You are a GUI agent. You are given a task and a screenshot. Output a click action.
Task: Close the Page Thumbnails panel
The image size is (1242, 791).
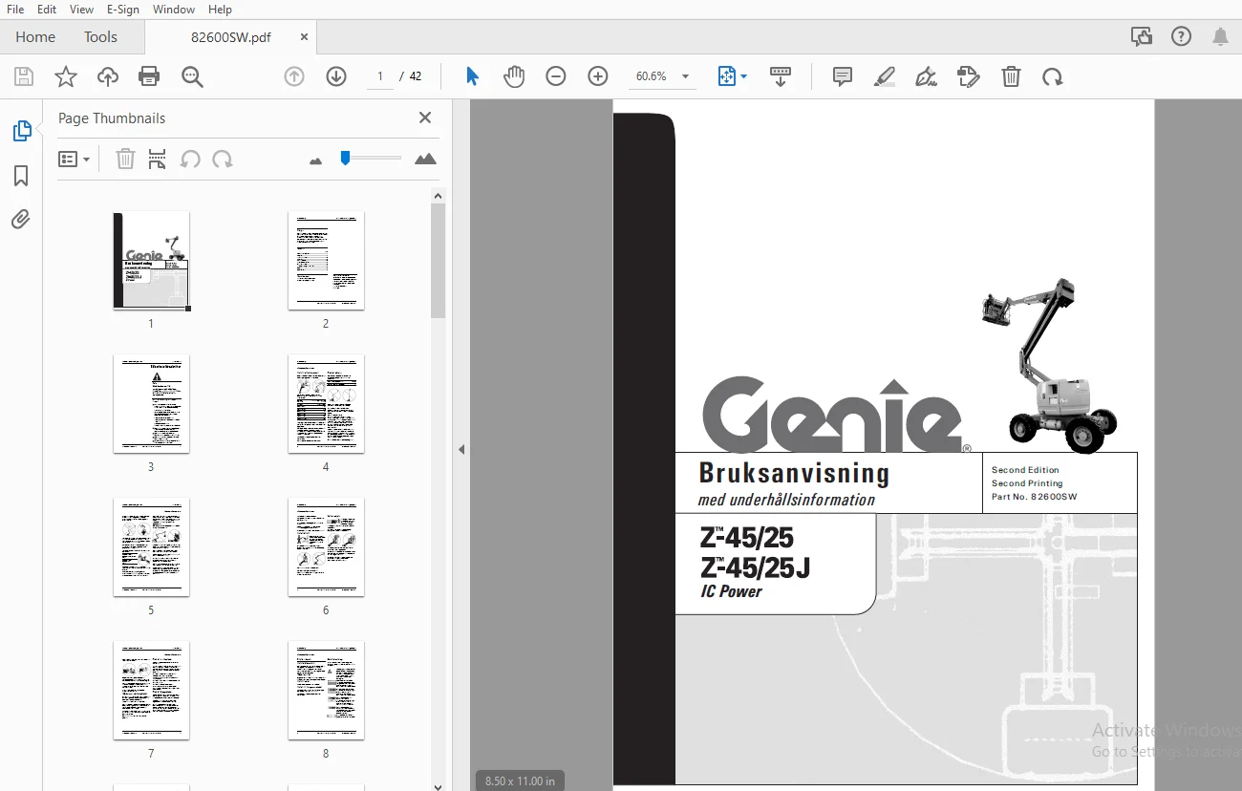(x=425, y=118)
